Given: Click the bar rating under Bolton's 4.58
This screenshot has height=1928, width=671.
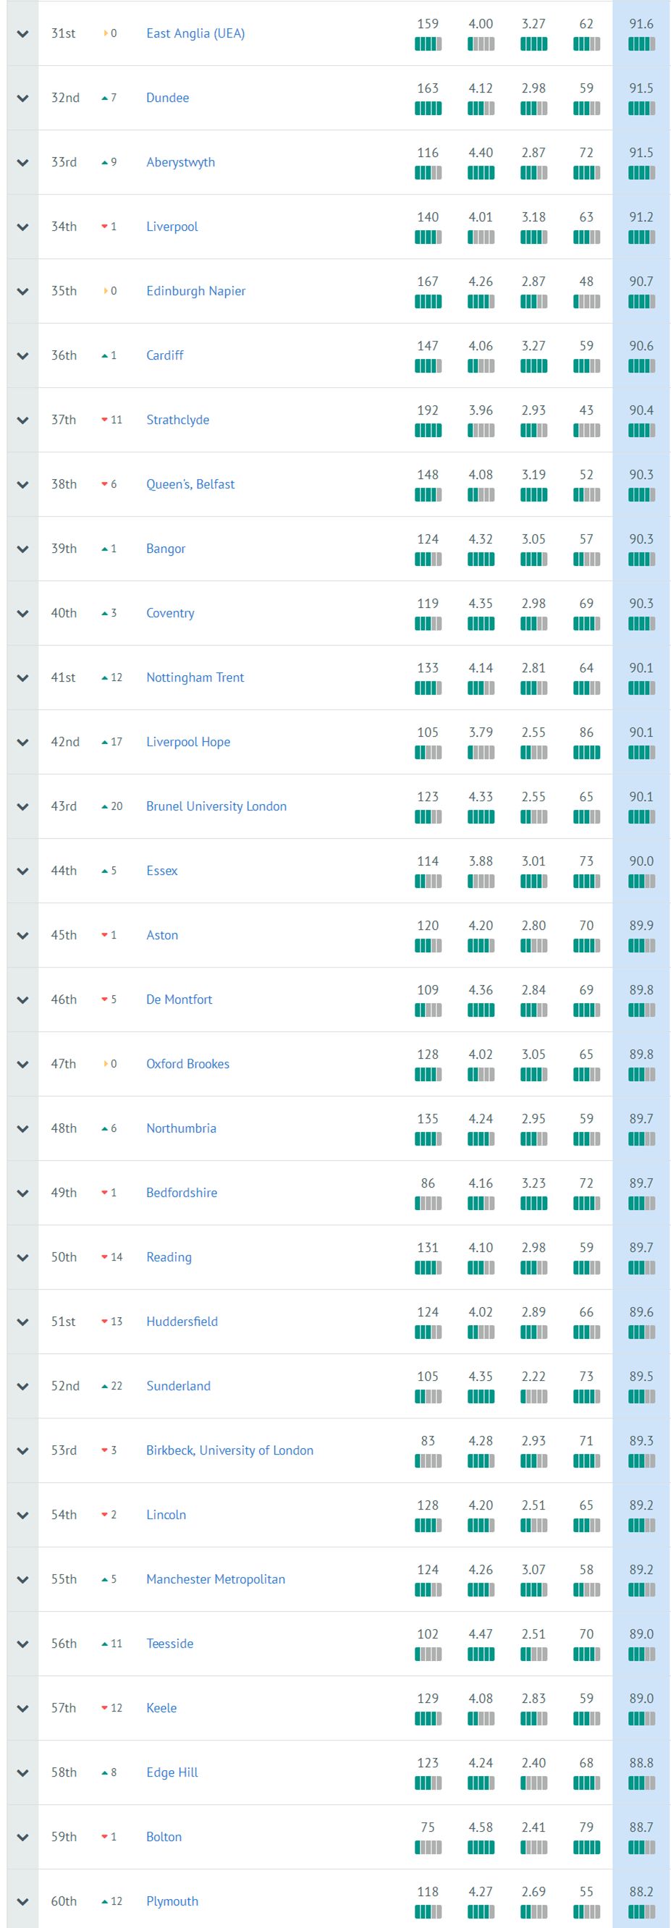Looking at the screenshot, I should 481,1848.
